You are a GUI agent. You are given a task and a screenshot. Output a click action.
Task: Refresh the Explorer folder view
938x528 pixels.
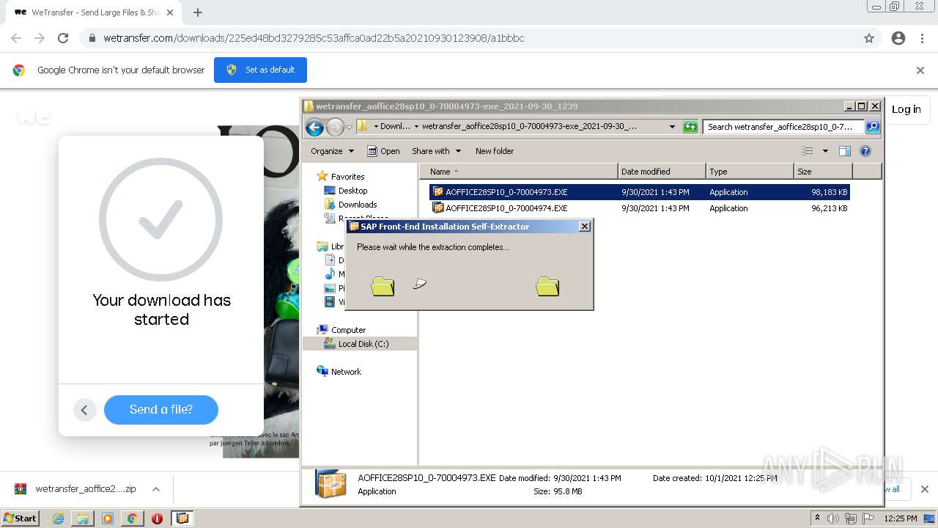point(690,127)
